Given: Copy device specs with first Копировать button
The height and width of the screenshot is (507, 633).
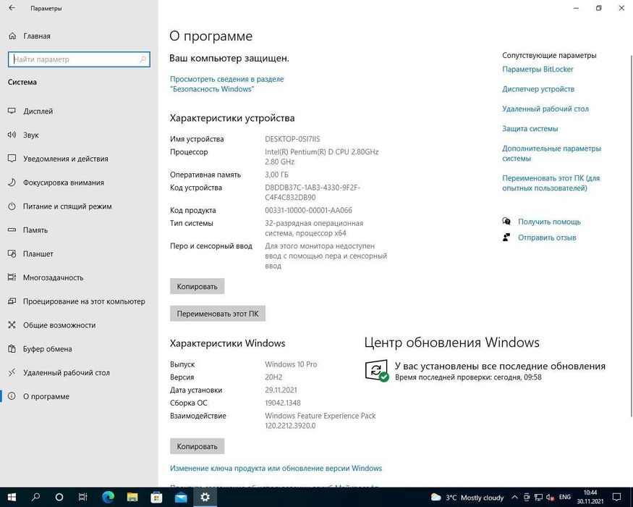Looking at the screenshot, I should (x=197, y=286).
